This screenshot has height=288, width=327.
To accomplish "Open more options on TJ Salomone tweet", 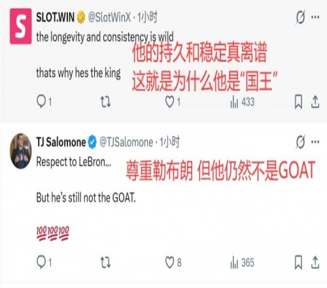I will click(315, 142).
